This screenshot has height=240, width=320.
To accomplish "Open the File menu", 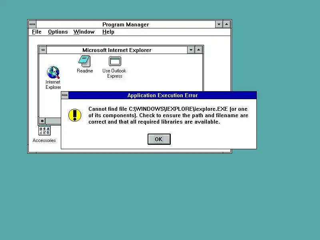I will click(37, 32).
